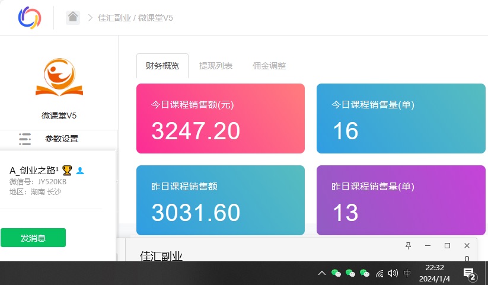Open the notification center icon
The image size is (488, 285).
tap(469, 274)
